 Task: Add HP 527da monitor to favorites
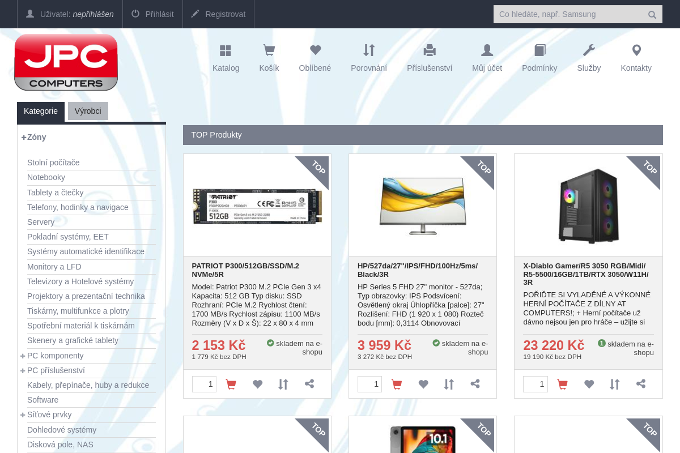[423, 384]
